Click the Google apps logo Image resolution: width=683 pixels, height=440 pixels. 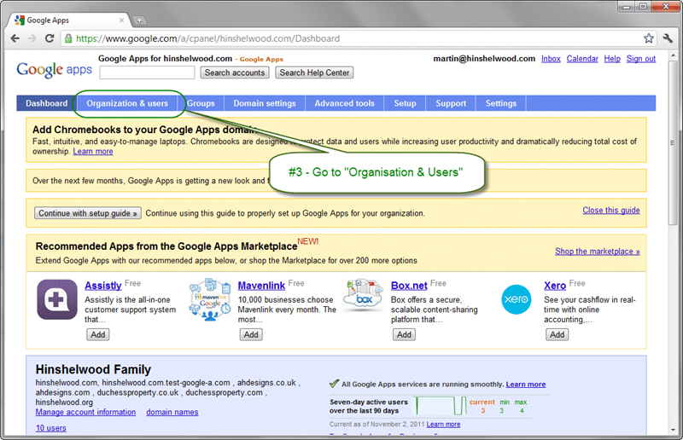54,70
